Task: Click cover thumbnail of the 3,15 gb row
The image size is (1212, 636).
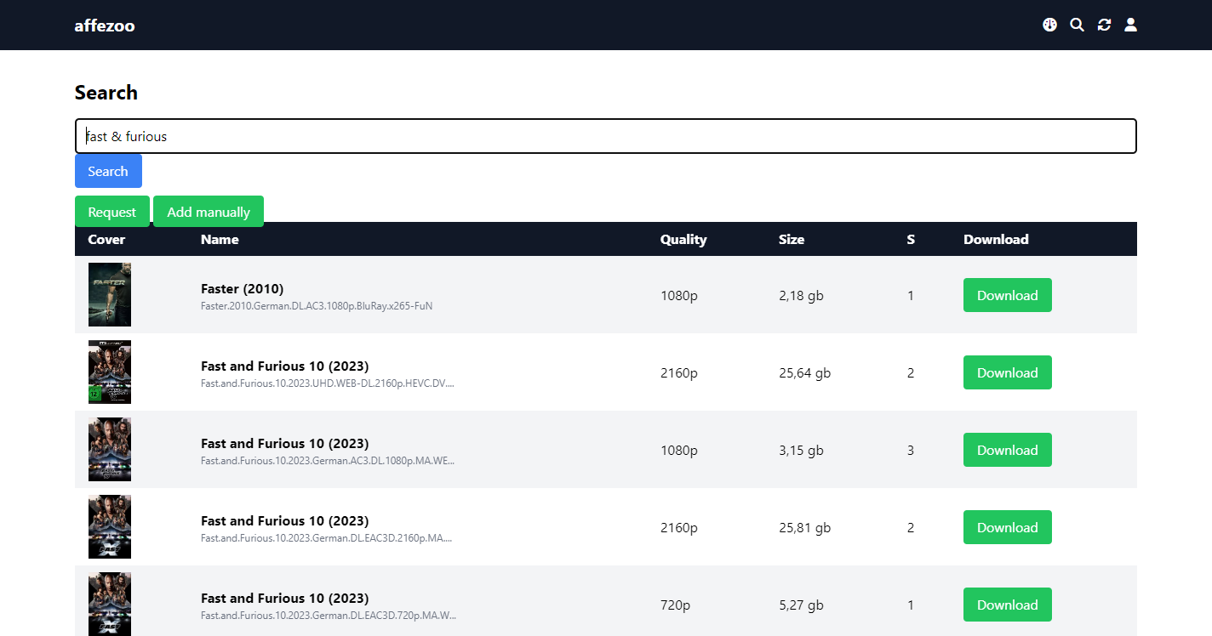Action: 110,449
